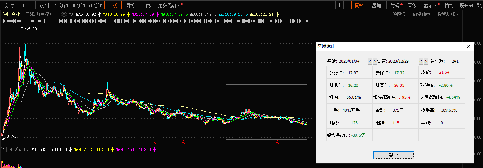Switch to 30分钟 chart period
Viewport: 483px width, 168px height.
pos(78,5)
